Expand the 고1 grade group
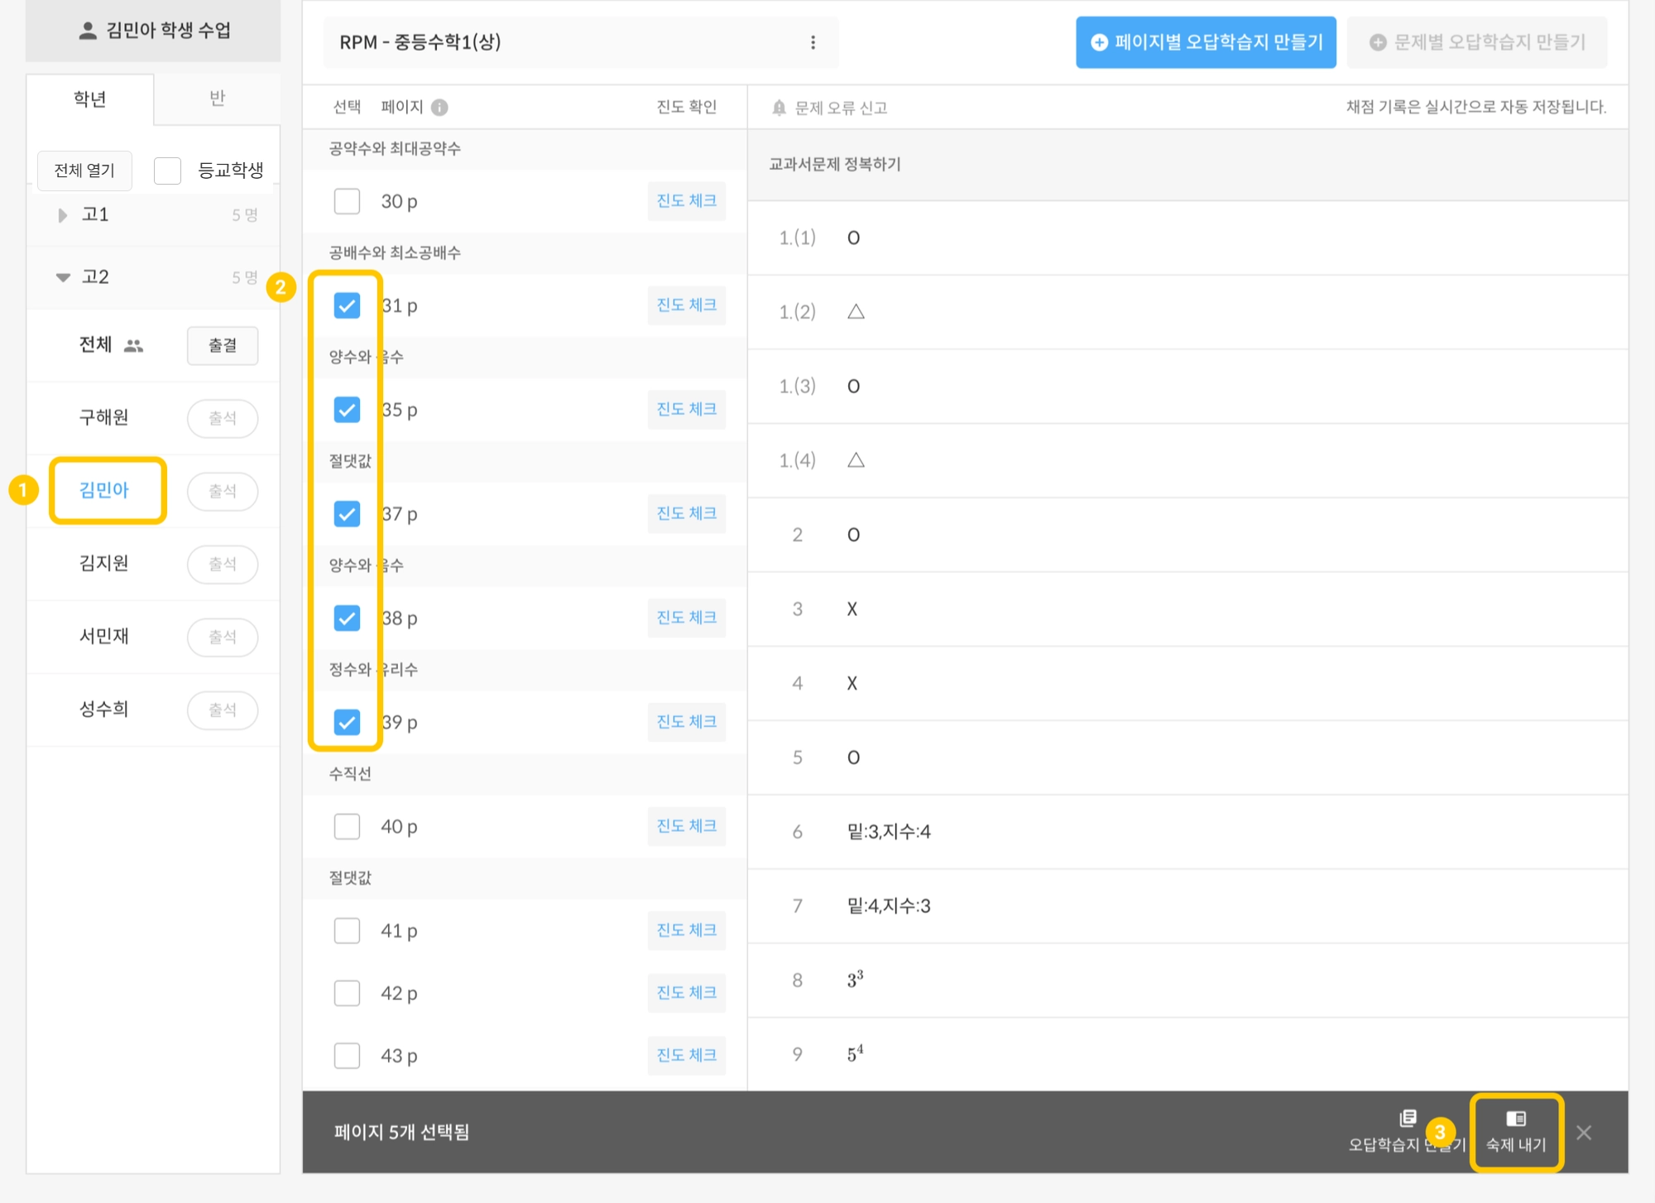Screen dimensions: 1655x1203 (x=63, y=215)
